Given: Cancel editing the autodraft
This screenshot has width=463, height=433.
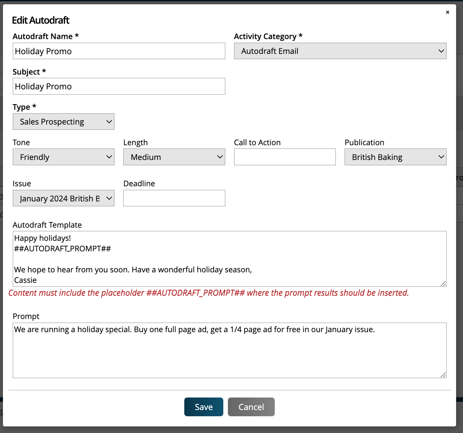Looking at the screenshot, I should tap(251, 407).
